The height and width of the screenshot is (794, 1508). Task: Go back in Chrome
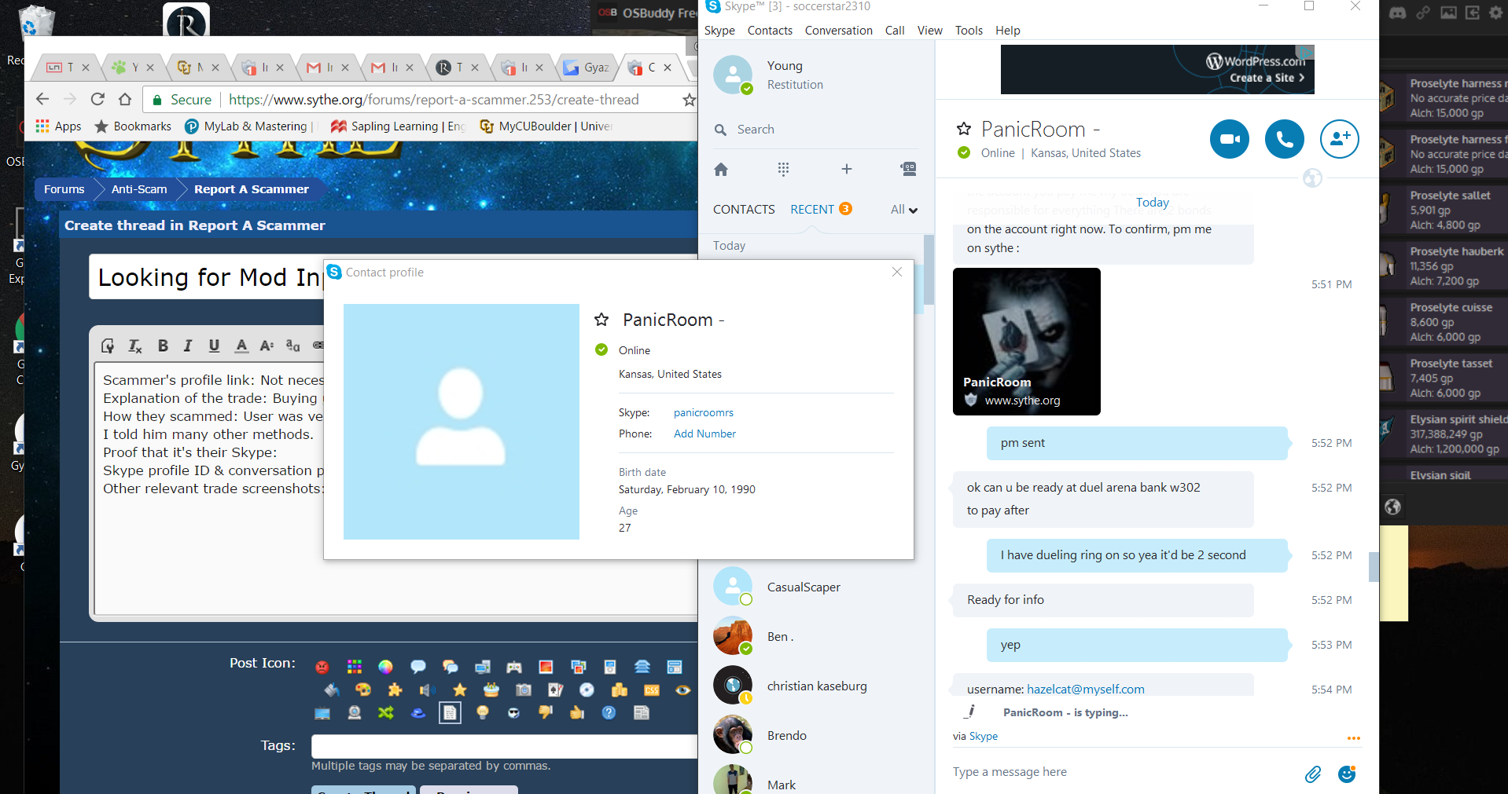[42, 99]
